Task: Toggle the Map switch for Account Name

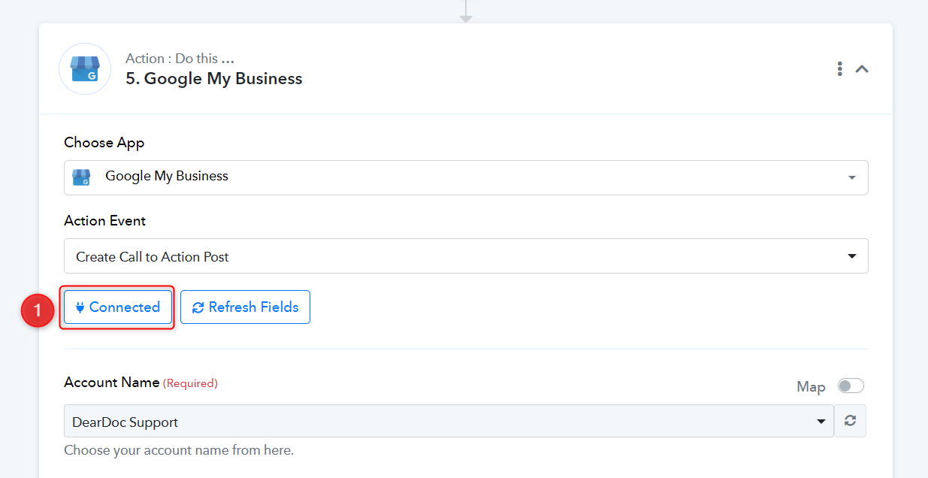Action: (x=851, y=386)
